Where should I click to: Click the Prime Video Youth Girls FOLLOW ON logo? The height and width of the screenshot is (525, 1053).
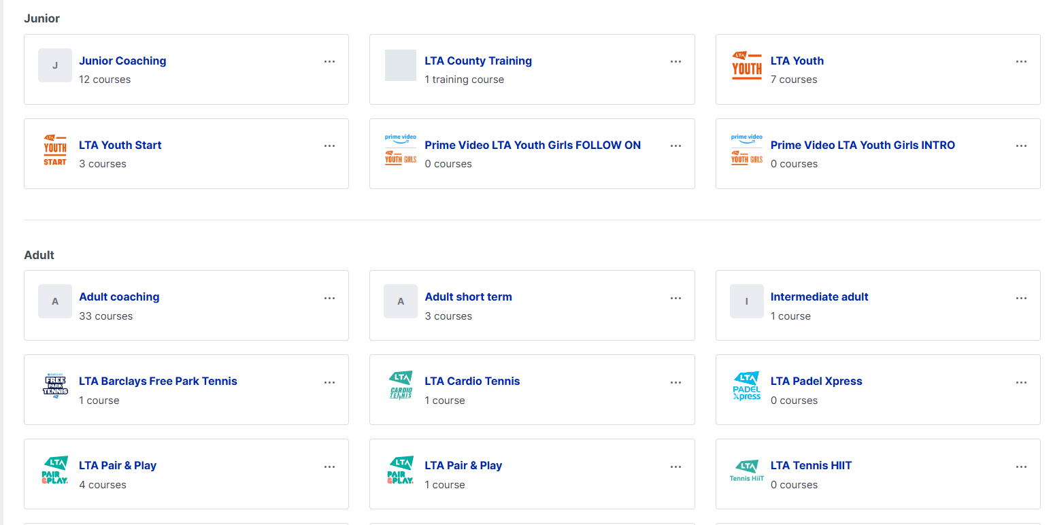coord(401,150)
